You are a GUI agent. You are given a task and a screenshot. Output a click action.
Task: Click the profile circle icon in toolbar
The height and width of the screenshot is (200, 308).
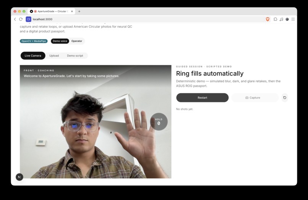(287, 19)
